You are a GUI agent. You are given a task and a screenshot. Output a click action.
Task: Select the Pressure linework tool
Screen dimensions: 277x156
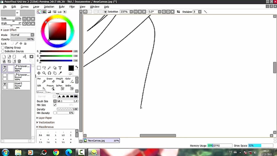tap(51, 87)
